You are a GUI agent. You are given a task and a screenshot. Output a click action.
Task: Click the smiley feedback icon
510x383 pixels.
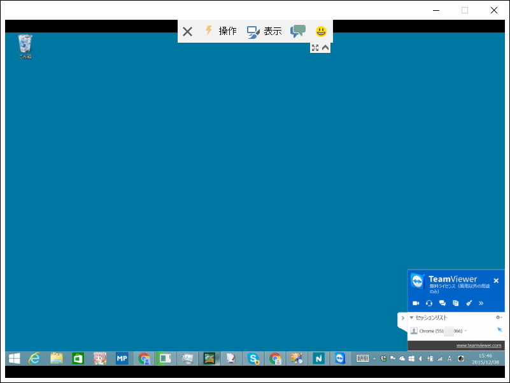(x=321, y=31)
